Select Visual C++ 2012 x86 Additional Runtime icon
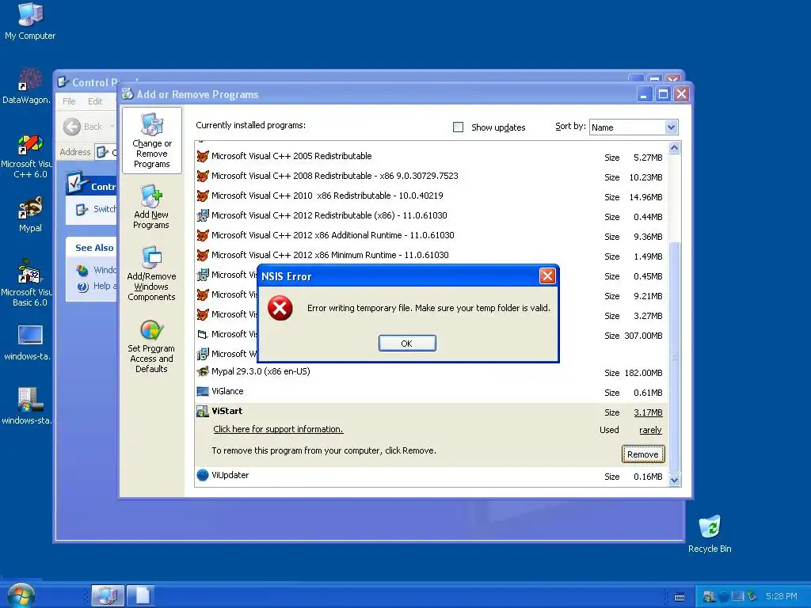 click(x=203, y=235)
